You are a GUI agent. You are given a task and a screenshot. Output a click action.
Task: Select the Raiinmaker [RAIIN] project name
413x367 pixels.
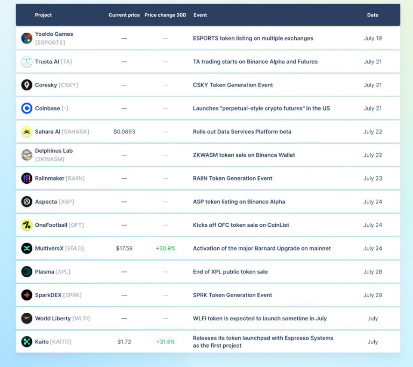[60, 179]
